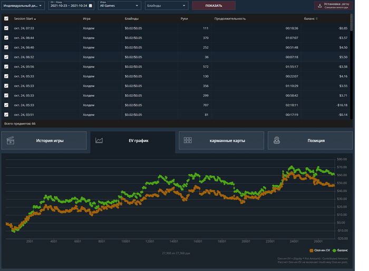Click the sessions table vertical scrollbar
This screenshot has width=369, height=271.
tap(352, 22)
